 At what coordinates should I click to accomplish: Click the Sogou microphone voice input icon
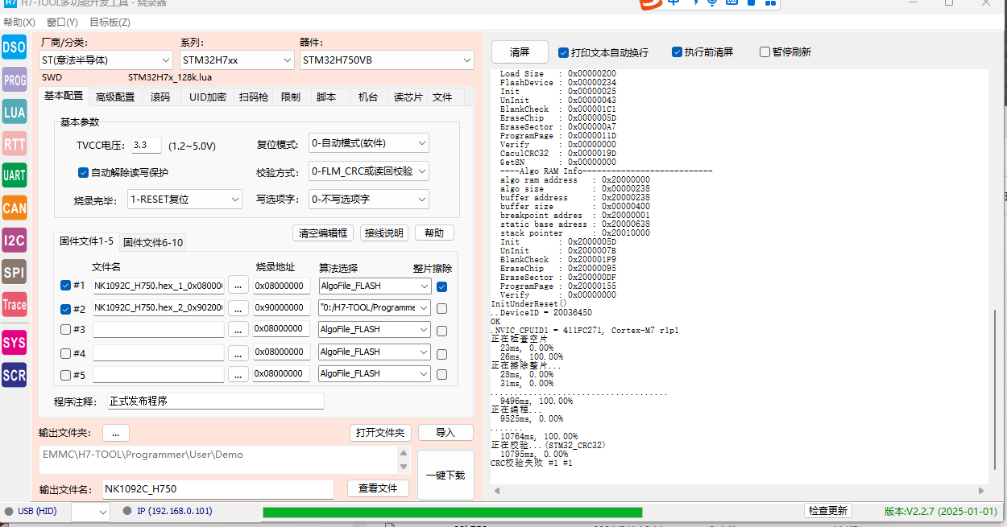pos(713,3)
